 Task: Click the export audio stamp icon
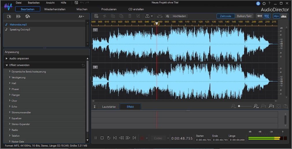coord(147,16)
